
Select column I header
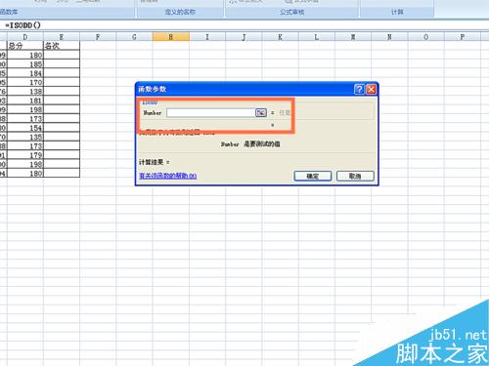[207, 37]
